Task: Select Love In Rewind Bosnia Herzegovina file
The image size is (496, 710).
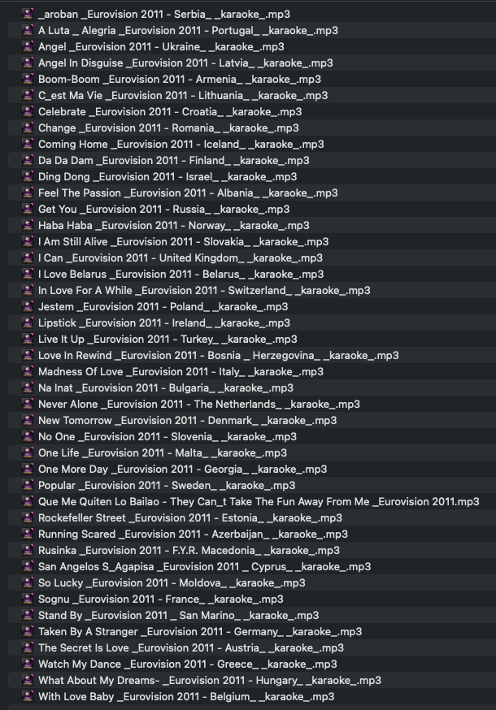Action: click(x=218, y=356)
